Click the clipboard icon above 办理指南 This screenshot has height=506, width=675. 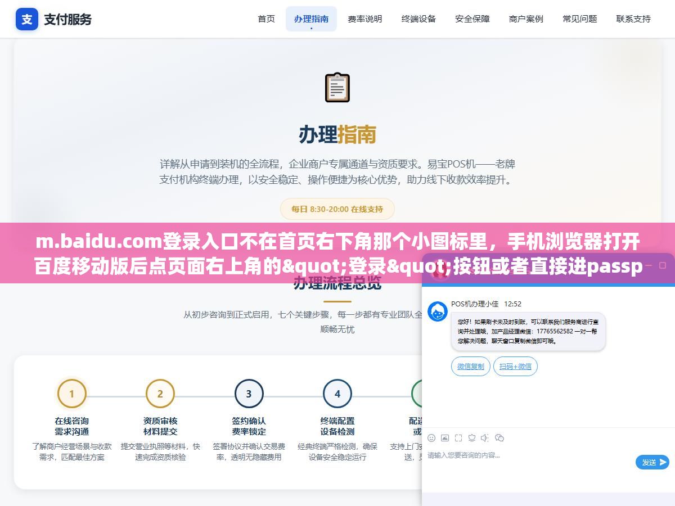click(x=337, y=87)
